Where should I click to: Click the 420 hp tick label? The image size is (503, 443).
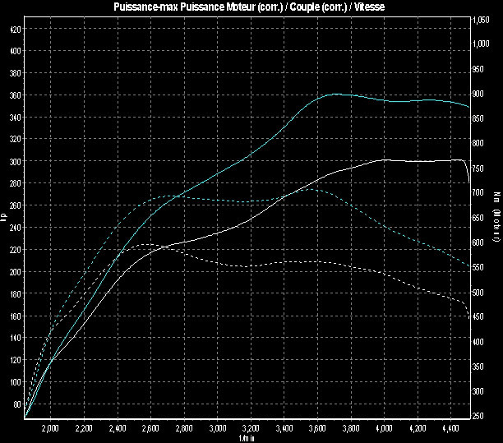15,29
